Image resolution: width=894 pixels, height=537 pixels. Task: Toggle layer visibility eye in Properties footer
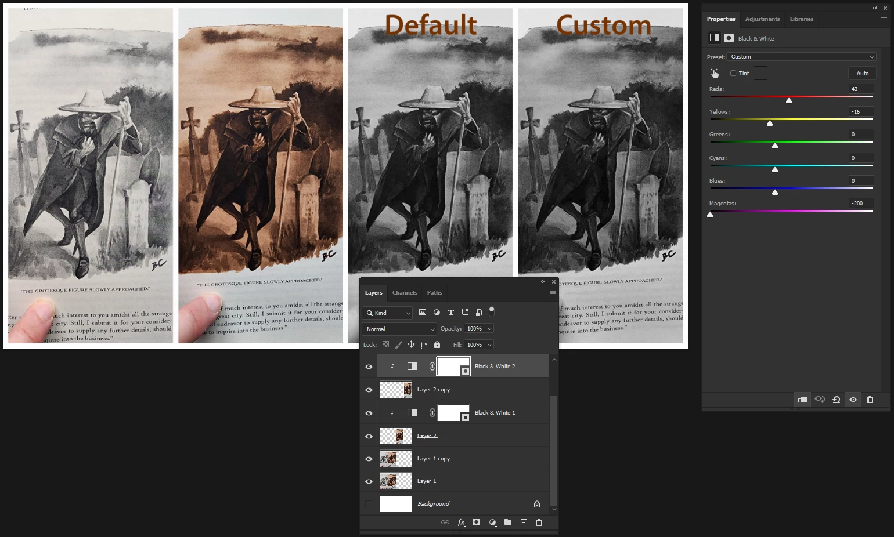coord(853,400)
